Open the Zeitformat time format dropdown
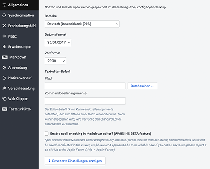This screenshot has width=210, height=169. (x=55, y=61)
